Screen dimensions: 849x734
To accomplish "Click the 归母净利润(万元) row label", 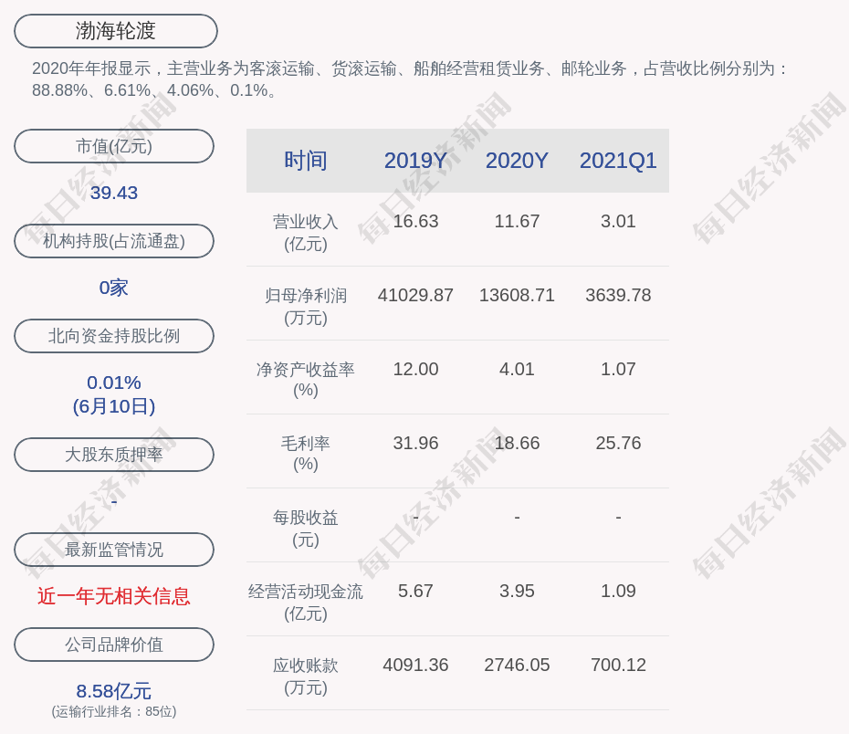I will click(x=305, y=307).
